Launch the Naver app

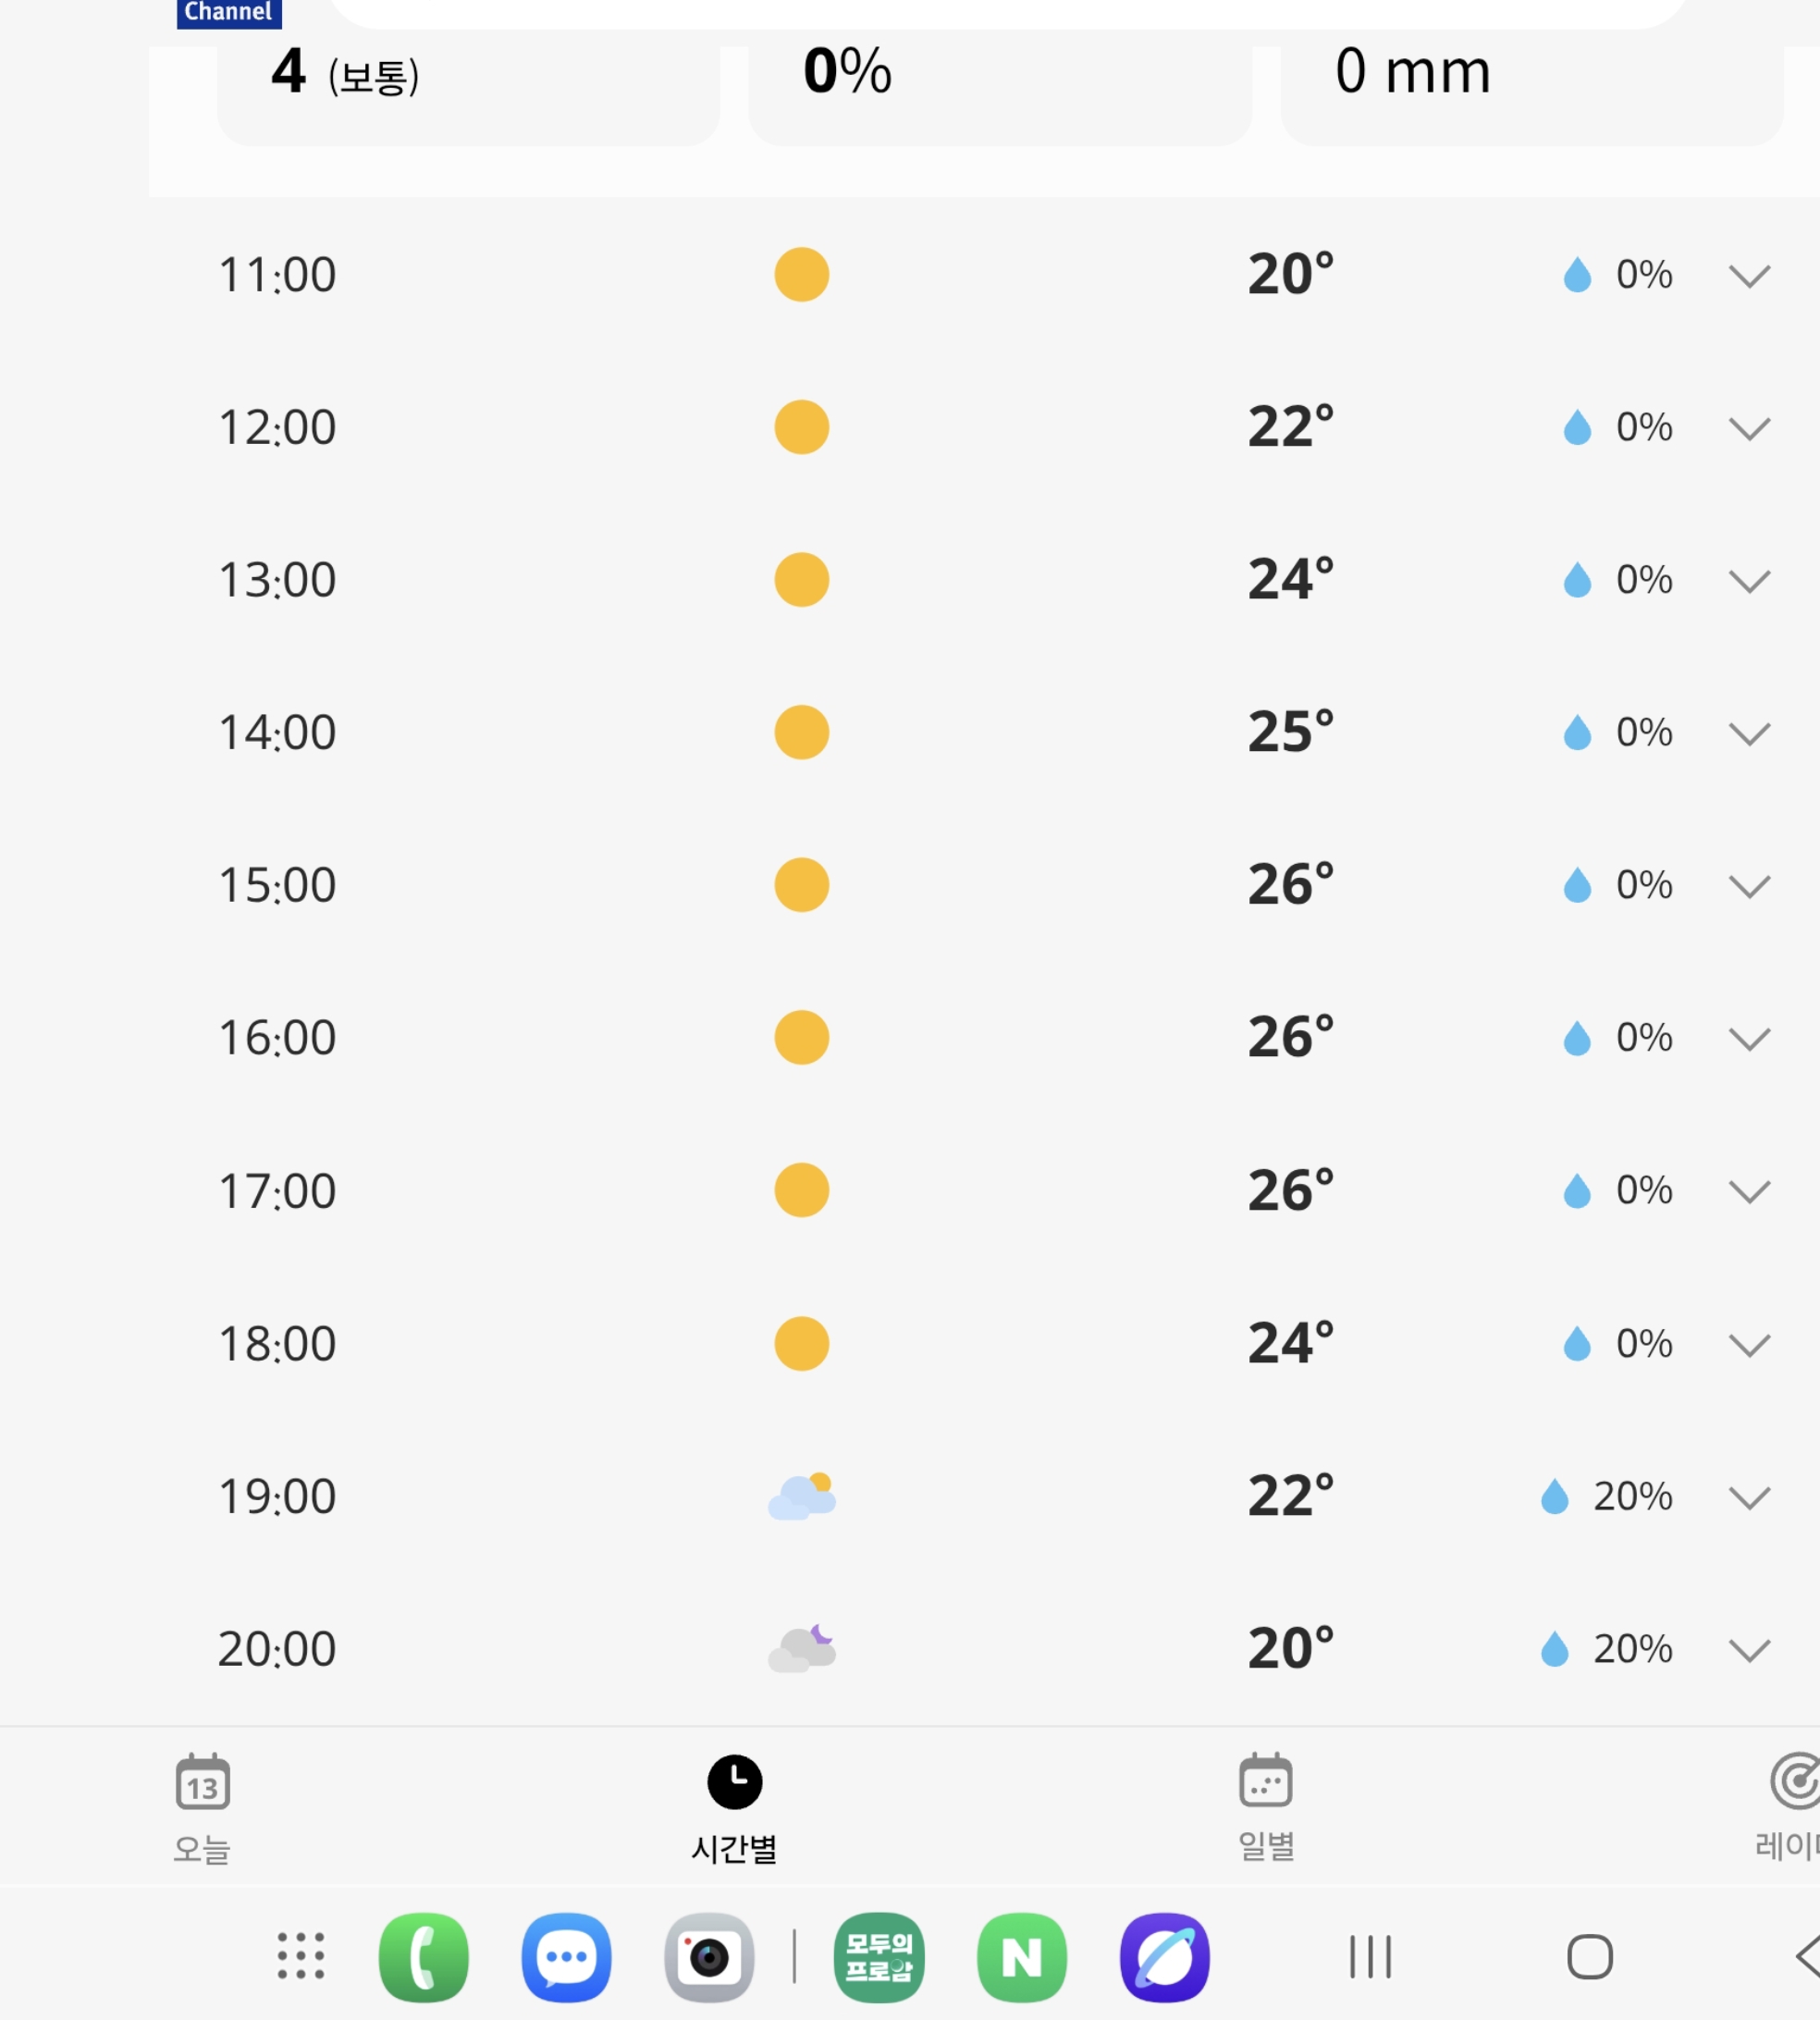1021,1956
